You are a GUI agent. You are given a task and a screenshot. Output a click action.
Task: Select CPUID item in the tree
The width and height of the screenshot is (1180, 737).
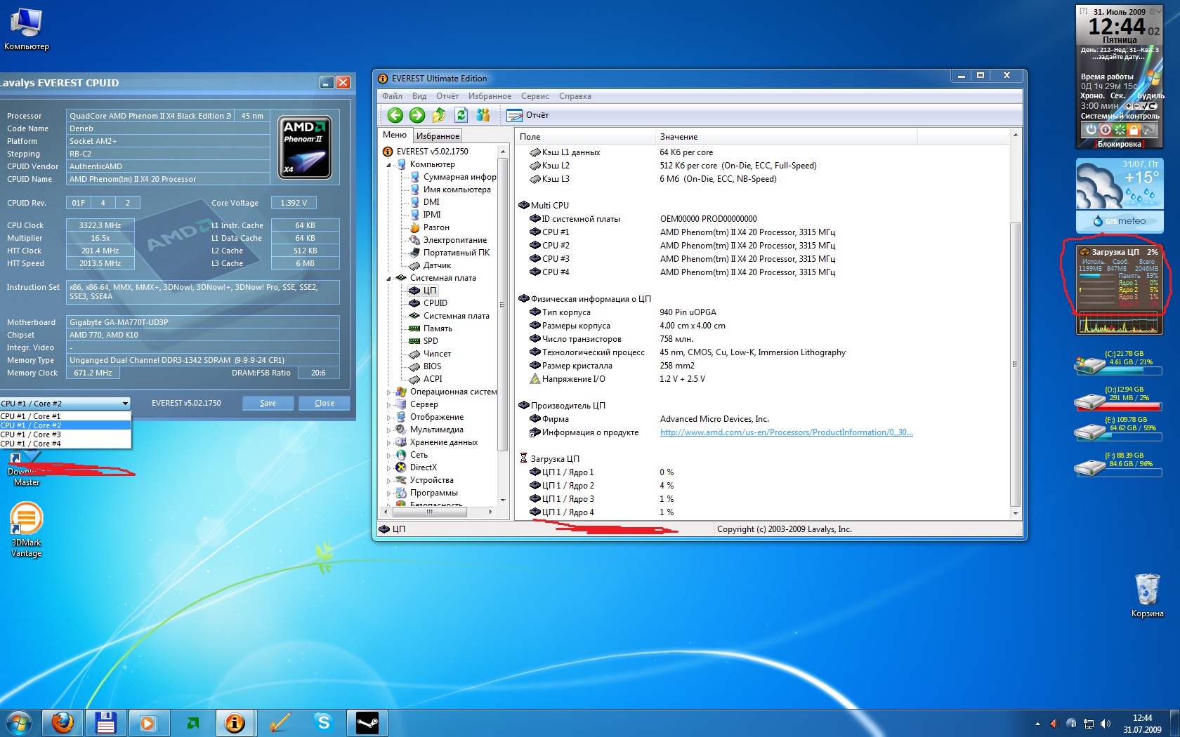(x=435, y=303)
